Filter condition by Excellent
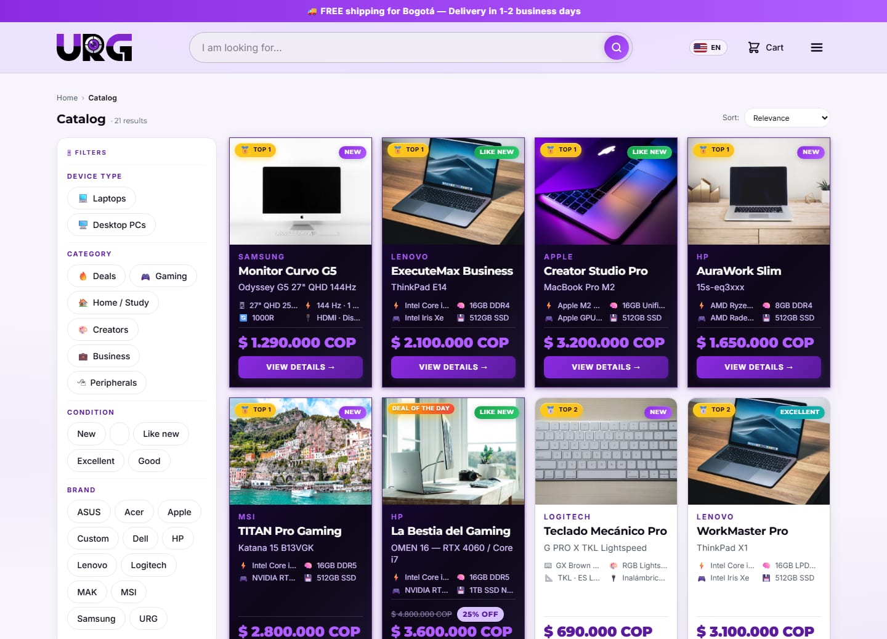 95,461
